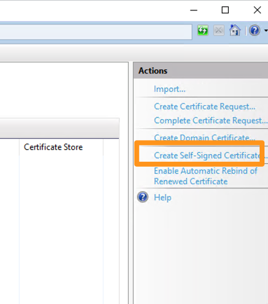Go to the IIS Manager home icon
This screenshot has width=268, height=304.
point(235,30)
